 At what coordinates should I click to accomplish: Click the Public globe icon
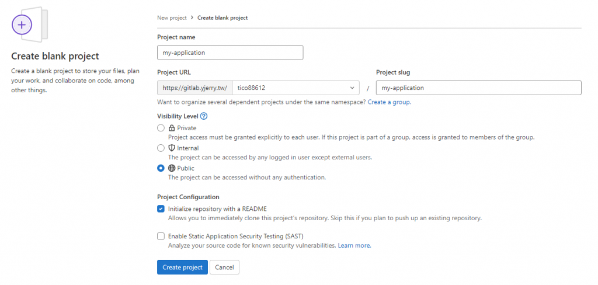(x=172, y=168)
